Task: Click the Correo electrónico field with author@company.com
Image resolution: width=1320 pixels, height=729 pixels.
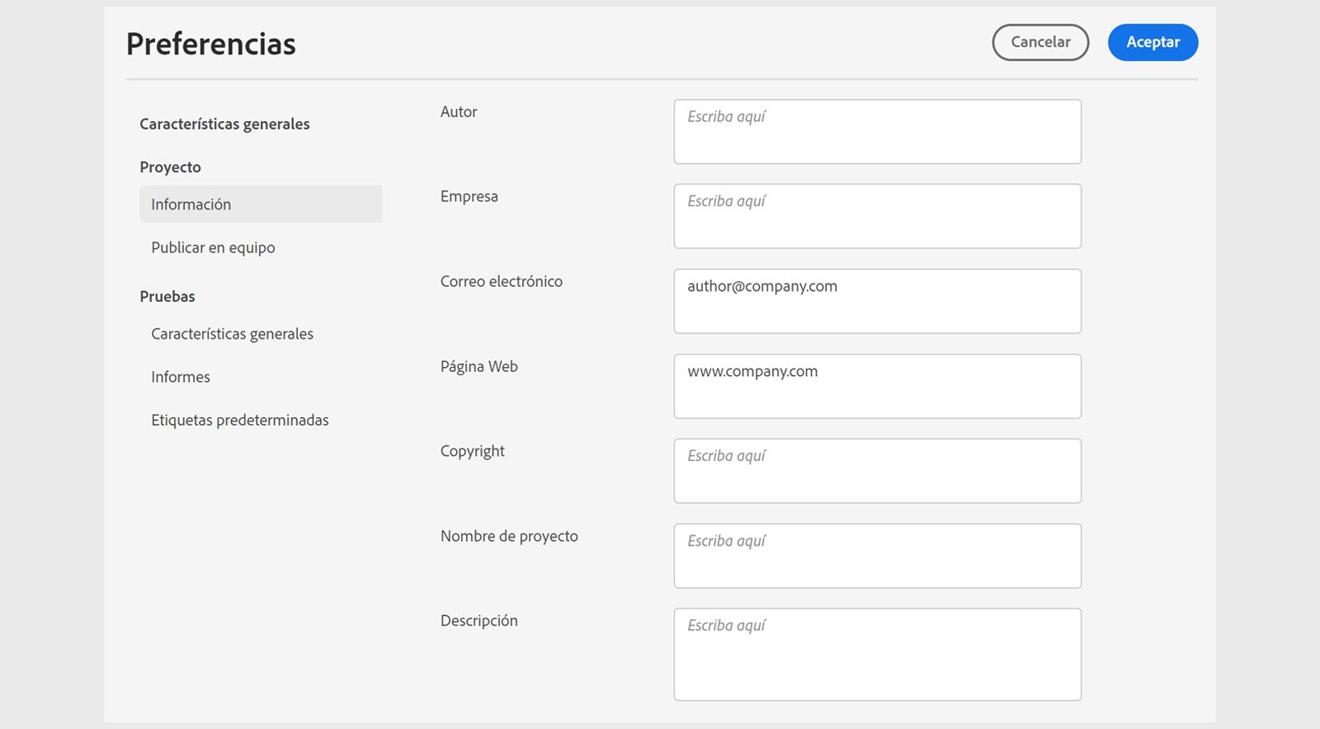Action: [x=877, y=301]
